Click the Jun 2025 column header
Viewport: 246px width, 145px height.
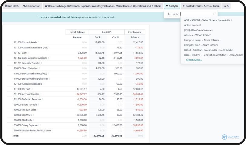click(x=107, y=32)
